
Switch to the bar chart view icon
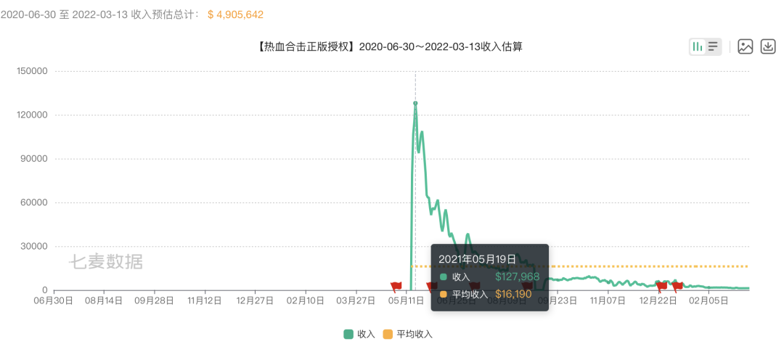pyautogui.click(x=697, y=46)
